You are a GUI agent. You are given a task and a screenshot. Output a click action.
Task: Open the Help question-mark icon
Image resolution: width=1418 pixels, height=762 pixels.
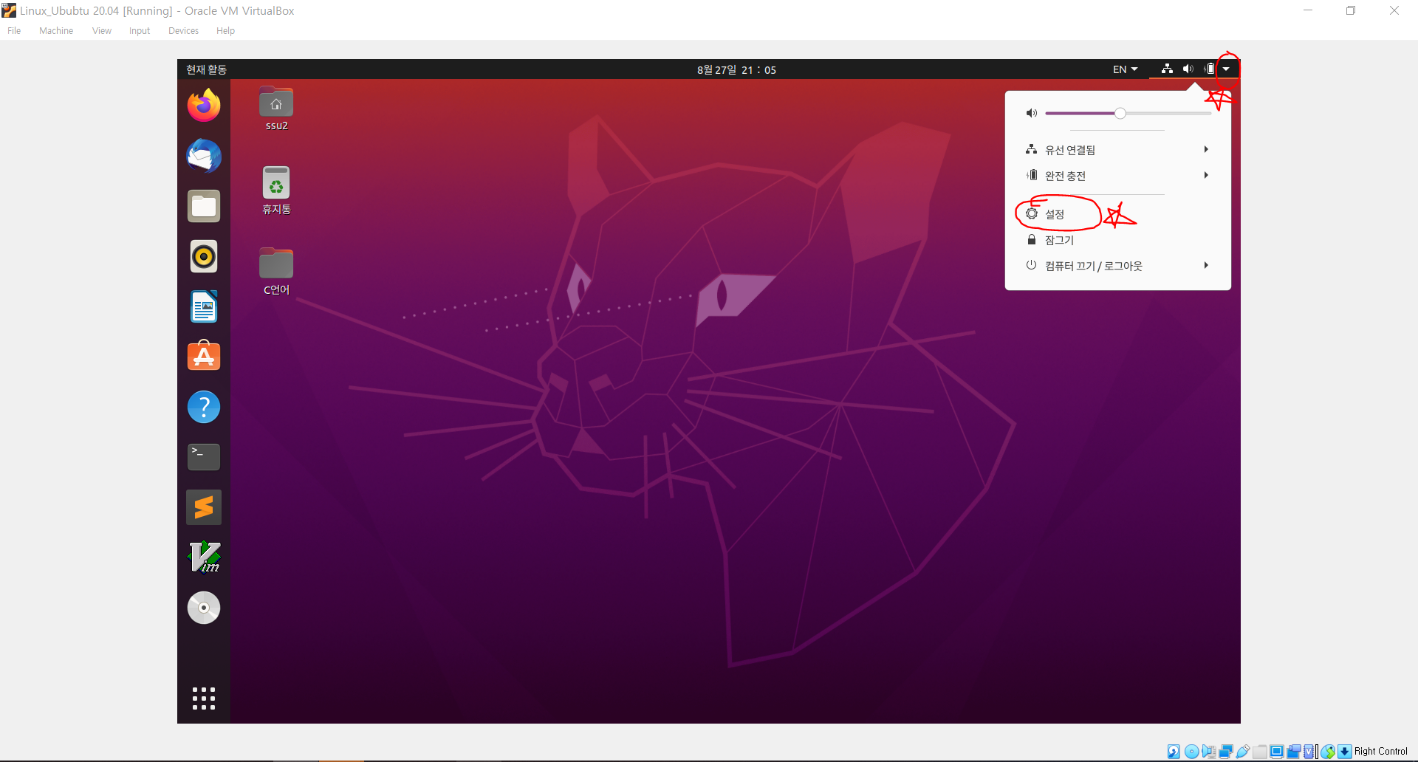pos(204,407)
